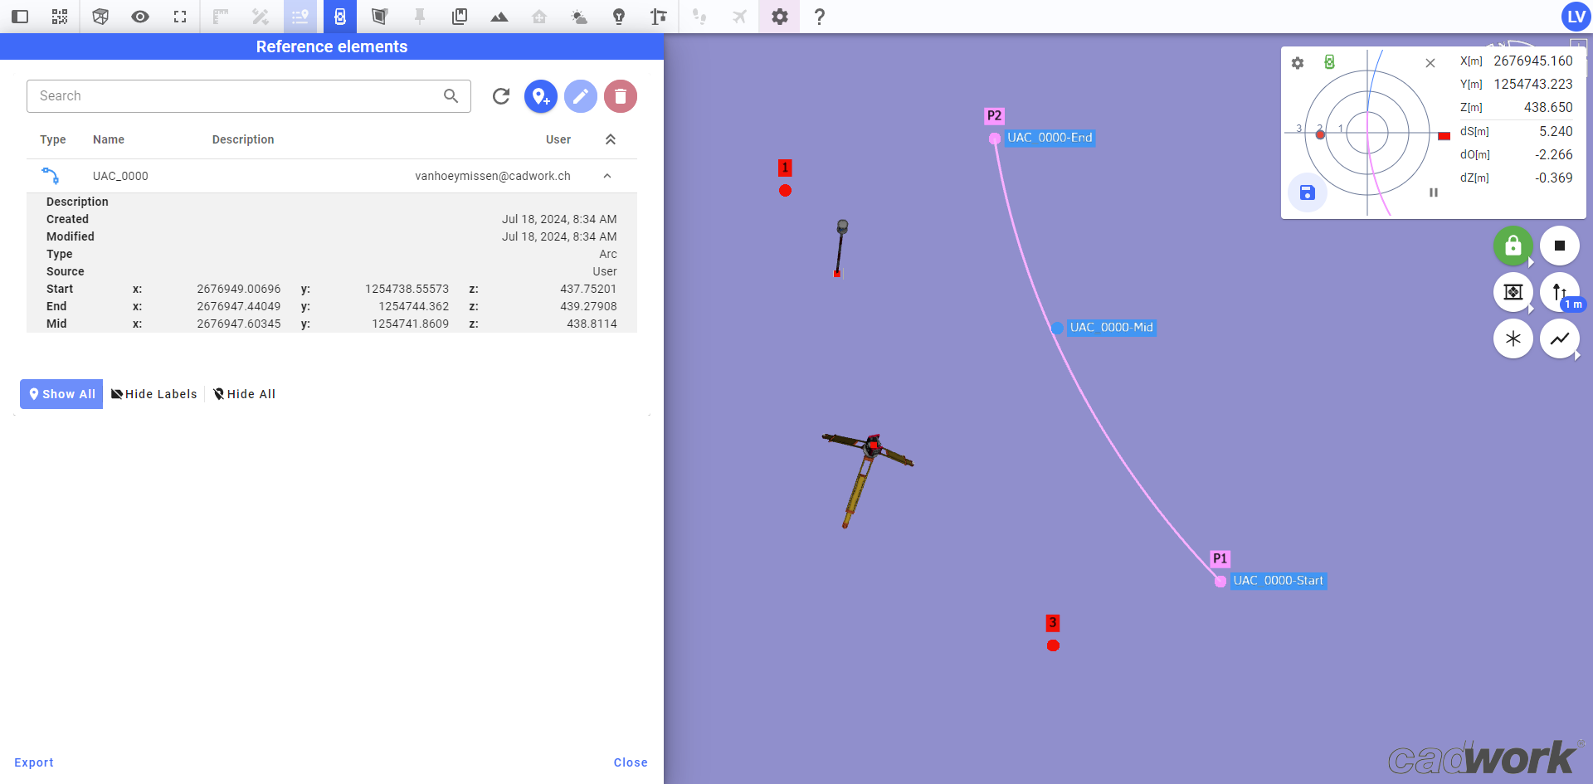
Task: Toggle the green lock button
Action: click(1513, 246)
